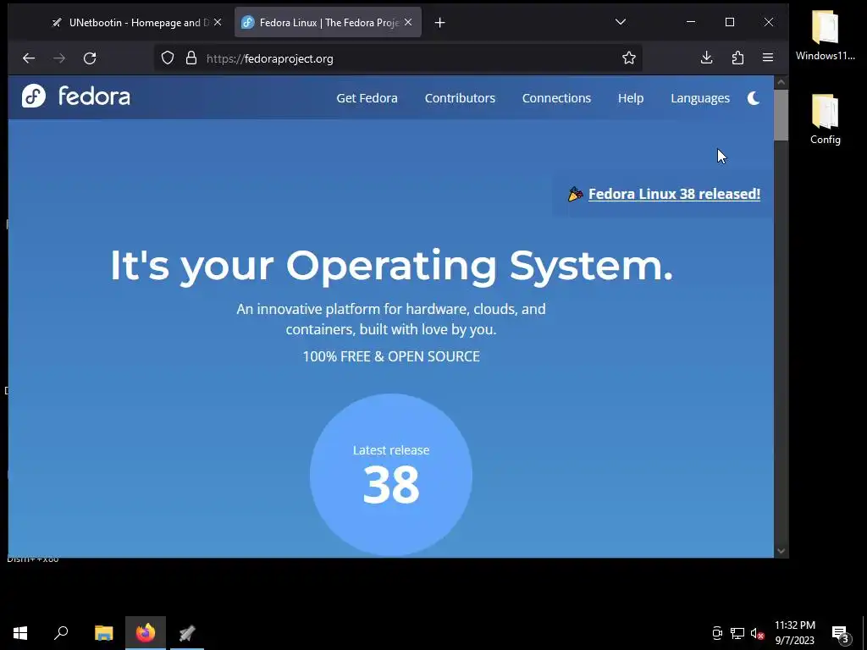Open the Languages menu
The height and width of the screenshot is (650, 867).
click(x=700, y=98)
